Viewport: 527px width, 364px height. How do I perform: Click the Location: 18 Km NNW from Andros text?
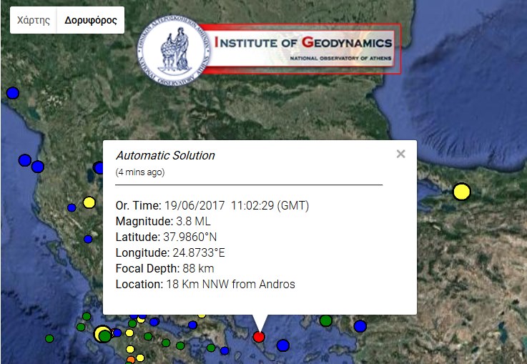click(205, 285)
